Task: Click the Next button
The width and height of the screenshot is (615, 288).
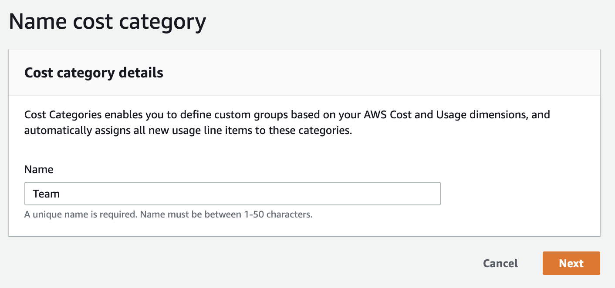Action: 571,263
